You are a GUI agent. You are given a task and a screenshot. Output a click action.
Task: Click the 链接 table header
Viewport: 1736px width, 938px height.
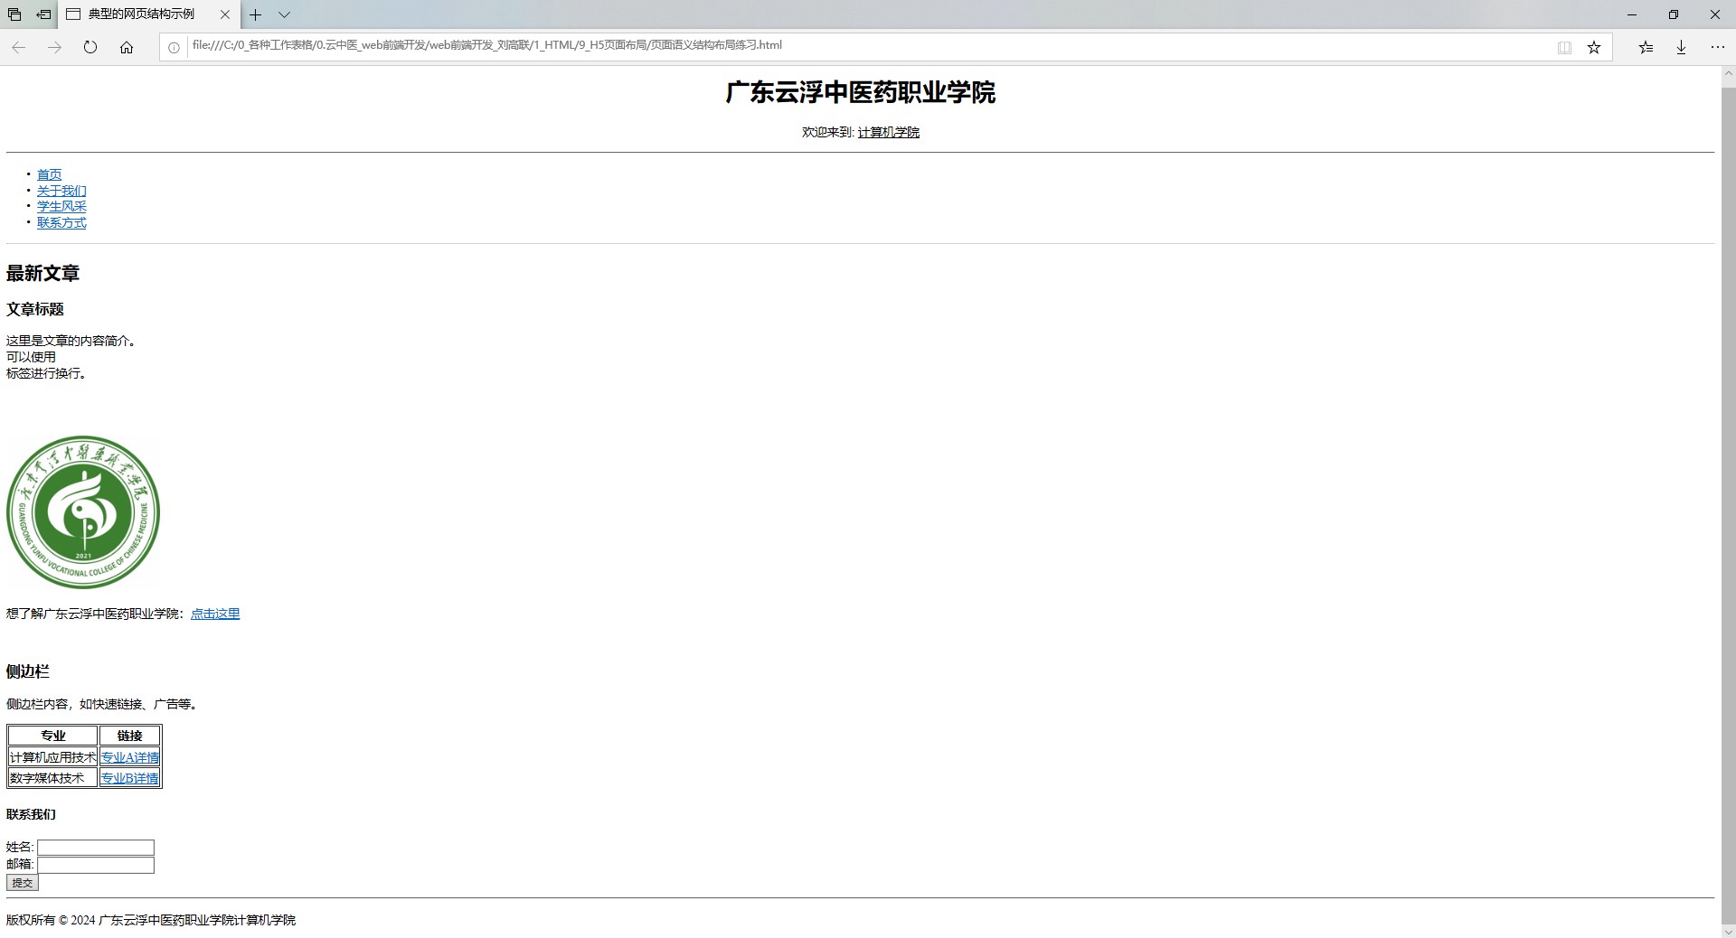coord(130,736)
